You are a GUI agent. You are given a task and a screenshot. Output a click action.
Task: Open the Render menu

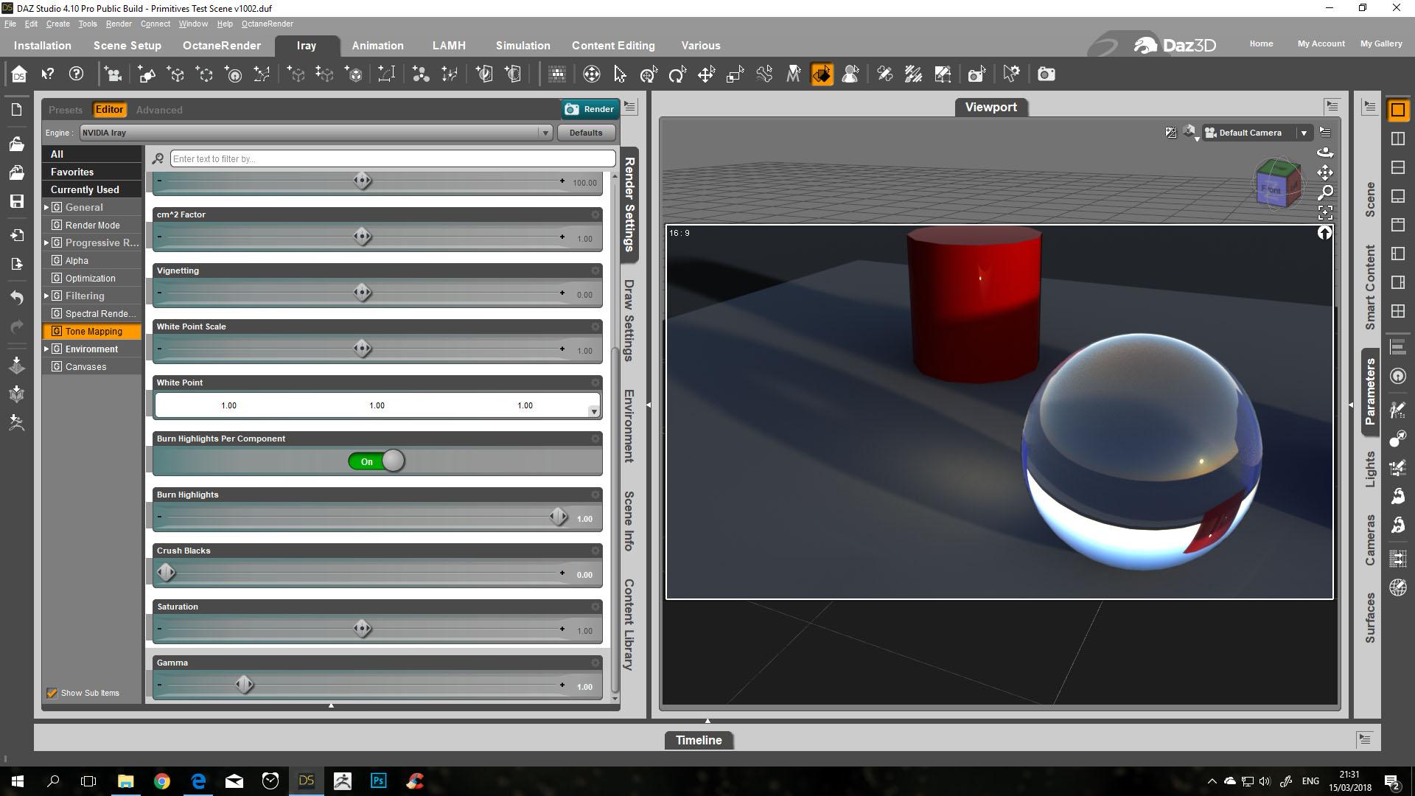118,24
